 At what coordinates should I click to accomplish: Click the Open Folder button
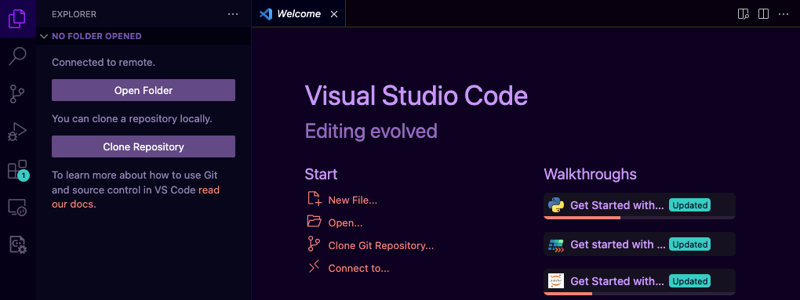pyautogui.click(x=144, y=90)
